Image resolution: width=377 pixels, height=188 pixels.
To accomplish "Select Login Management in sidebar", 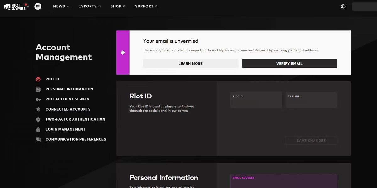I will [65, 129].
